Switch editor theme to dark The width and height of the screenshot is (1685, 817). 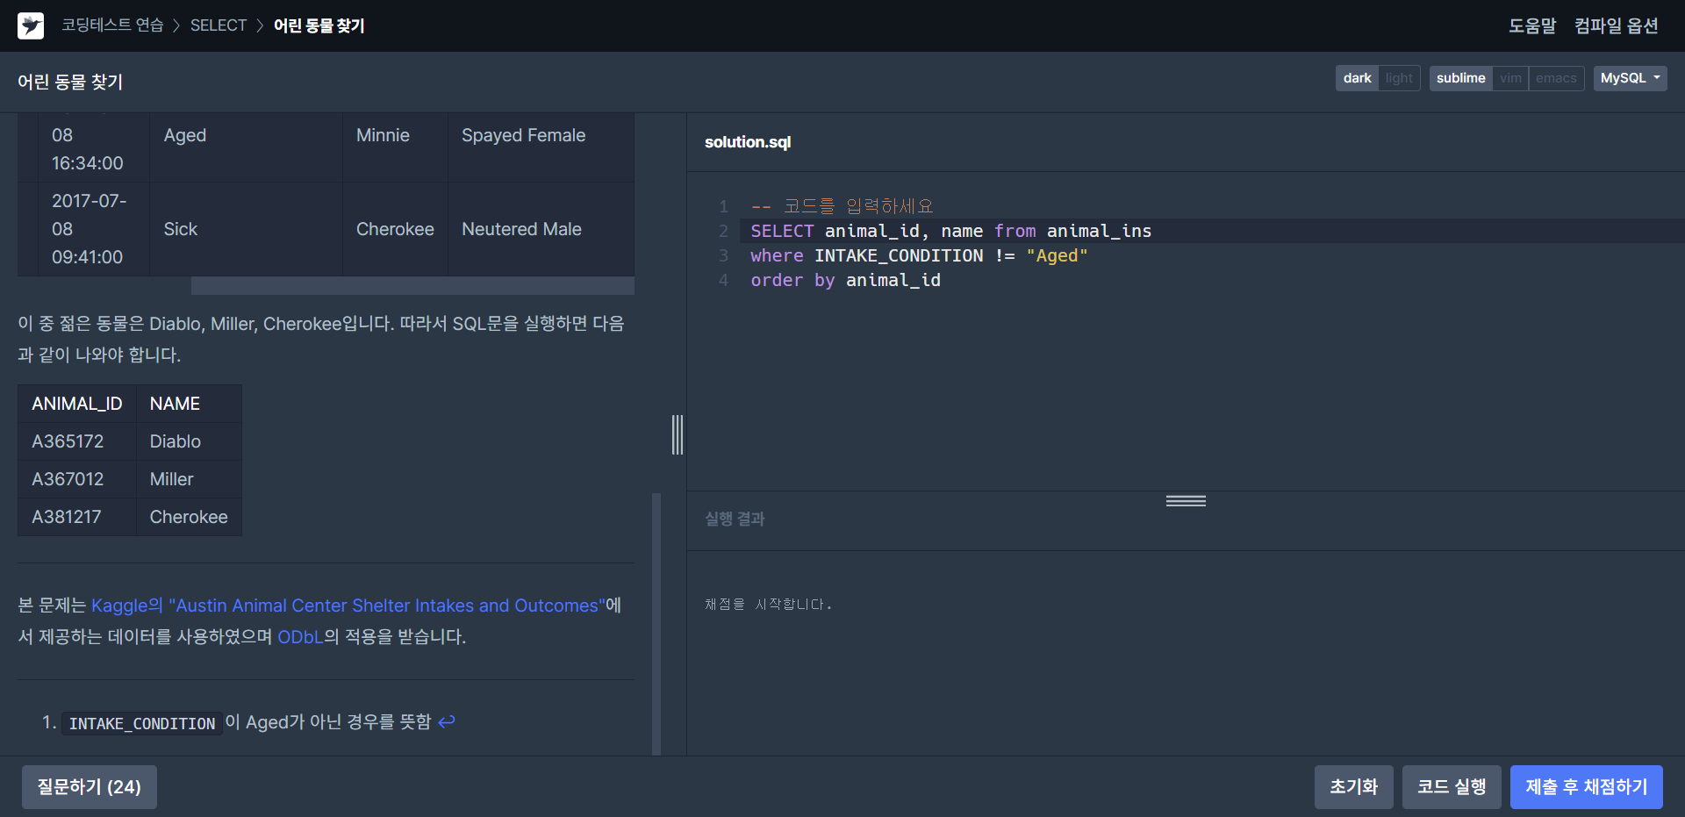[1357, 78]
